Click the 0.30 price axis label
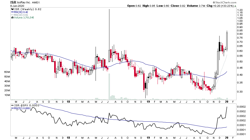 pos(240,92)
